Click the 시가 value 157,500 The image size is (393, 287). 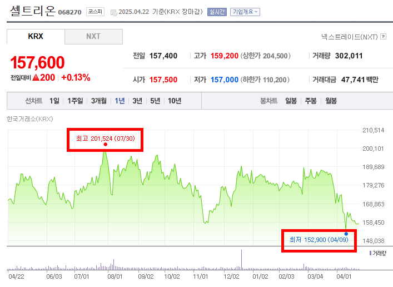163,80
